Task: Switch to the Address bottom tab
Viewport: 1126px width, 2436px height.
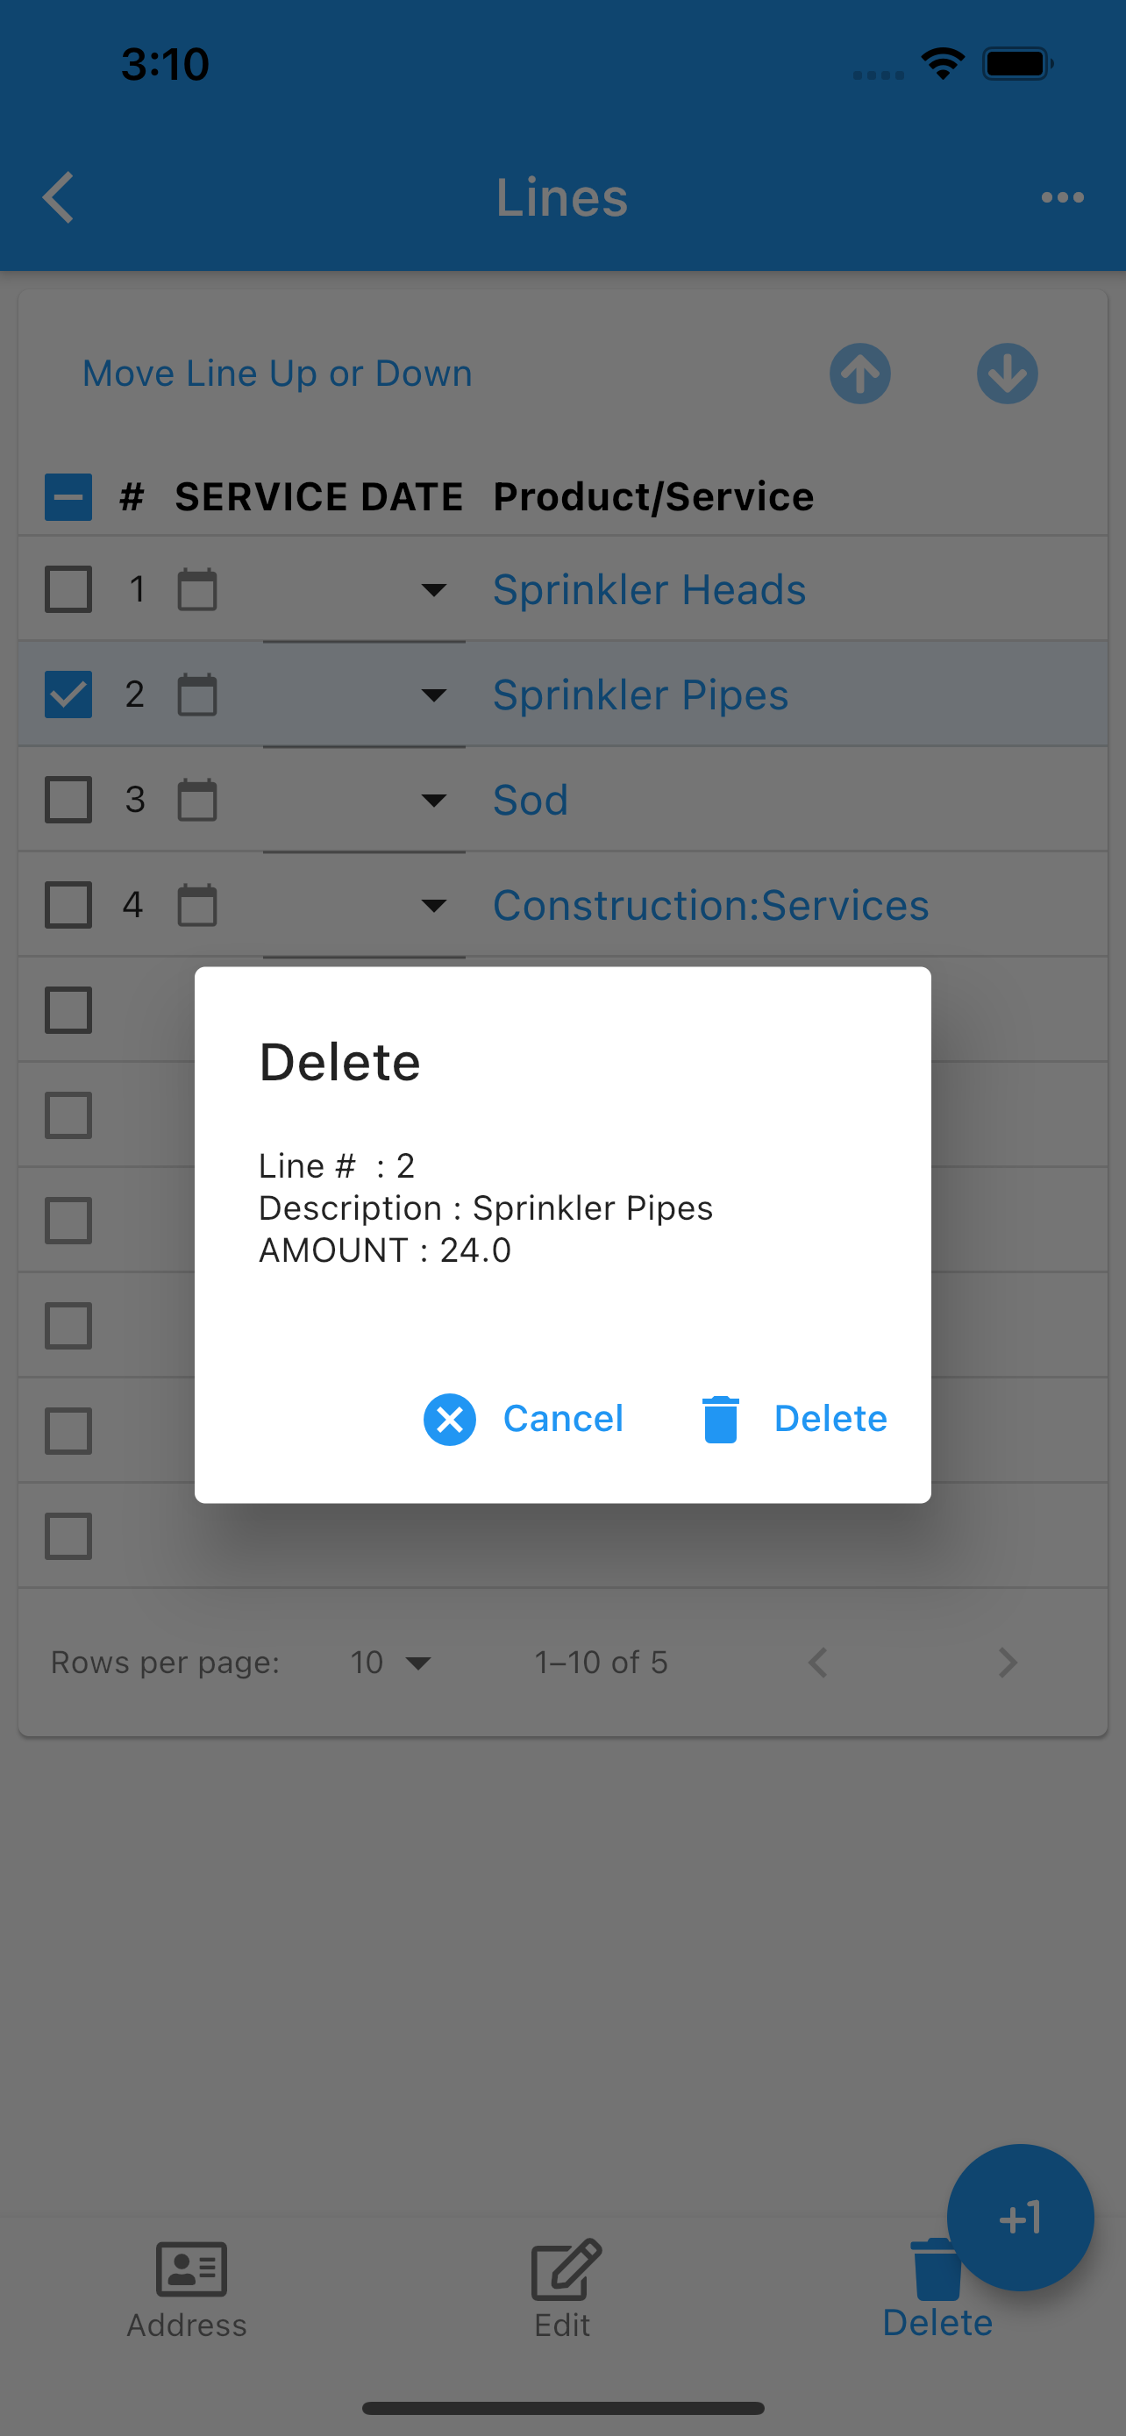Action: pyautogui.click(x=187, y=2290)
